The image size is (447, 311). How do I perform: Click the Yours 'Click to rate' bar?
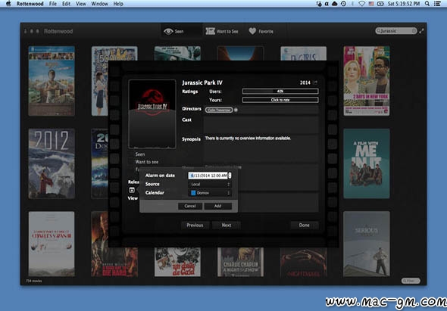coord(280,100)
